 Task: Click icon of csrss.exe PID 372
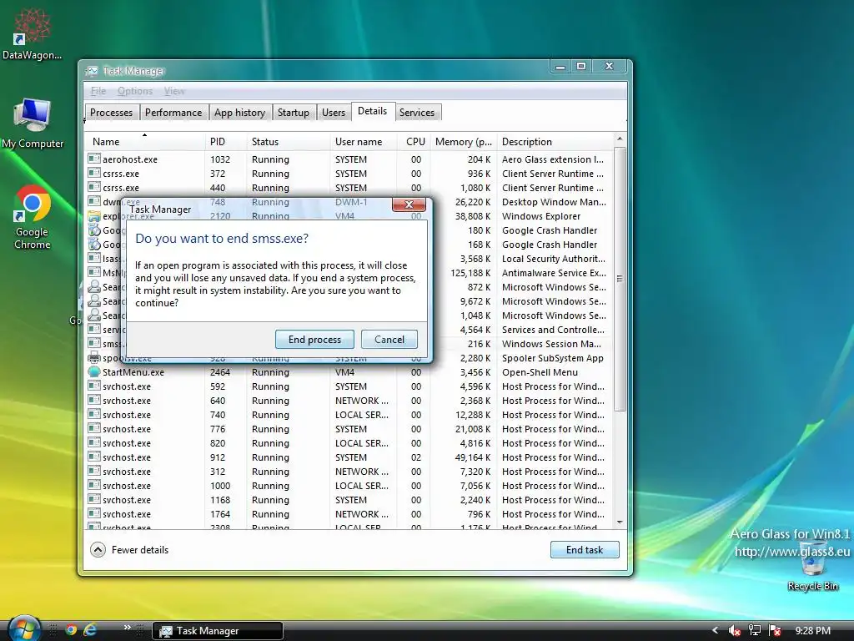coord(94,173)
